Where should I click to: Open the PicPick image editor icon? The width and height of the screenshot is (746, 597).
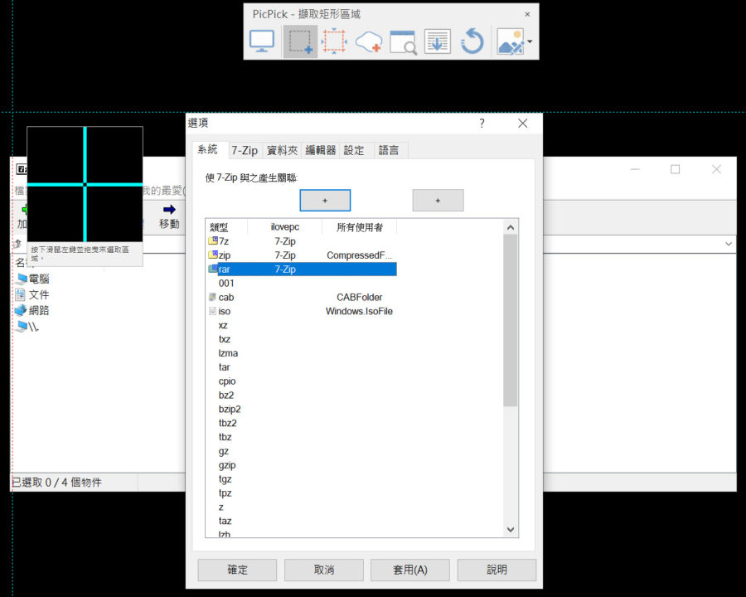(x=511, y=41)
